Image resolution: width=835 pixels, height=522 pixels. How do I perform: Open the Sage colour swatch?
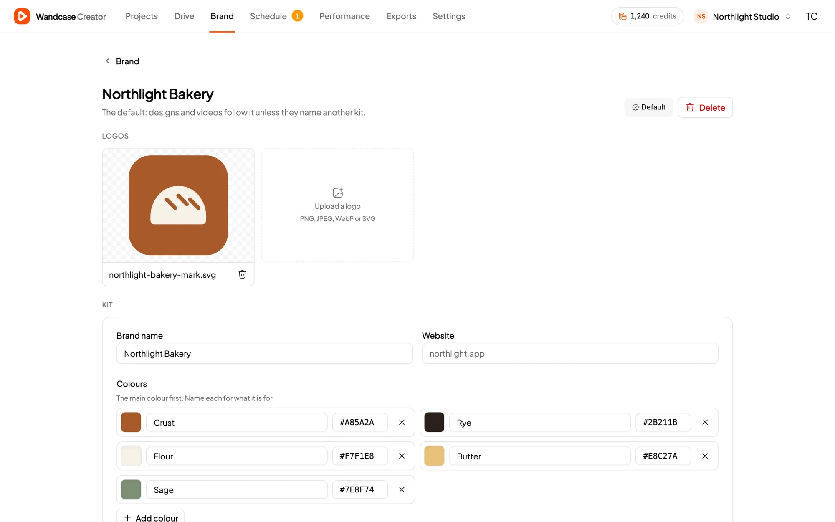pyautogui.click(x=131, y=489)
